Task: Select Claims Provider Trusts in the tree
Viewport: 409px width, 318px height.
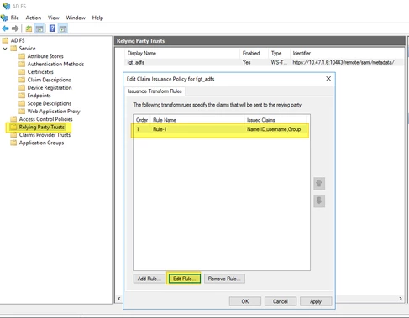Action: point(45,135)
